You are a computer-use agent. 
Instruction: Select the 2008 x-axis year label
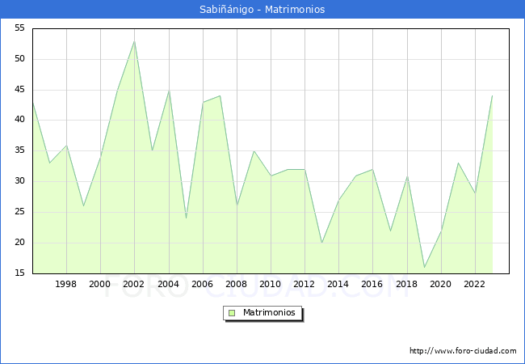point(236,284)
